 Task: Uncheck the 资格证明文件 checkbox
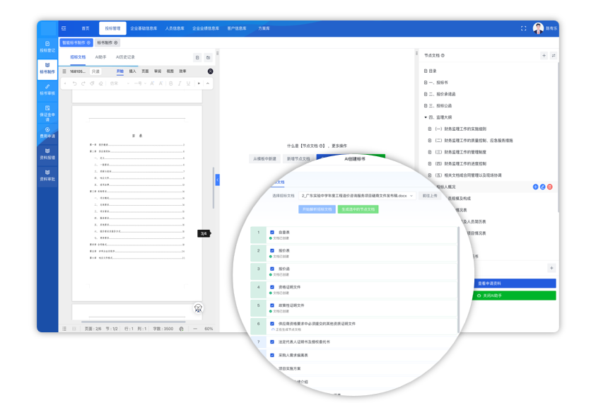271,287
